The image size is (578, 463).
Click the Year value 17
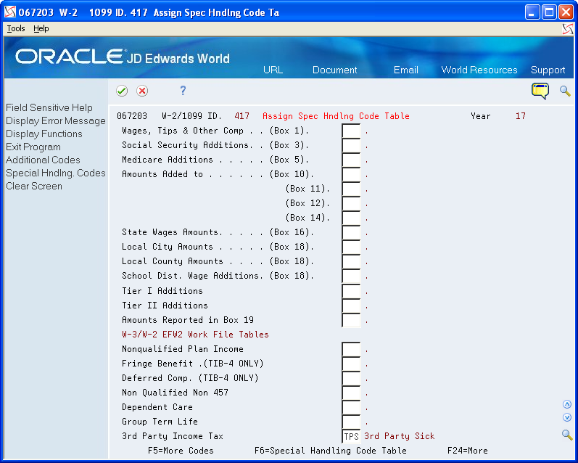pos(521,116)
